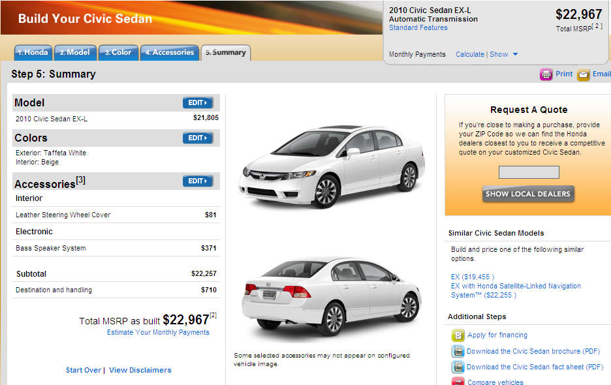
Task: Click the Leather Steering Wheel Cover row
Action: click(116, 215)
